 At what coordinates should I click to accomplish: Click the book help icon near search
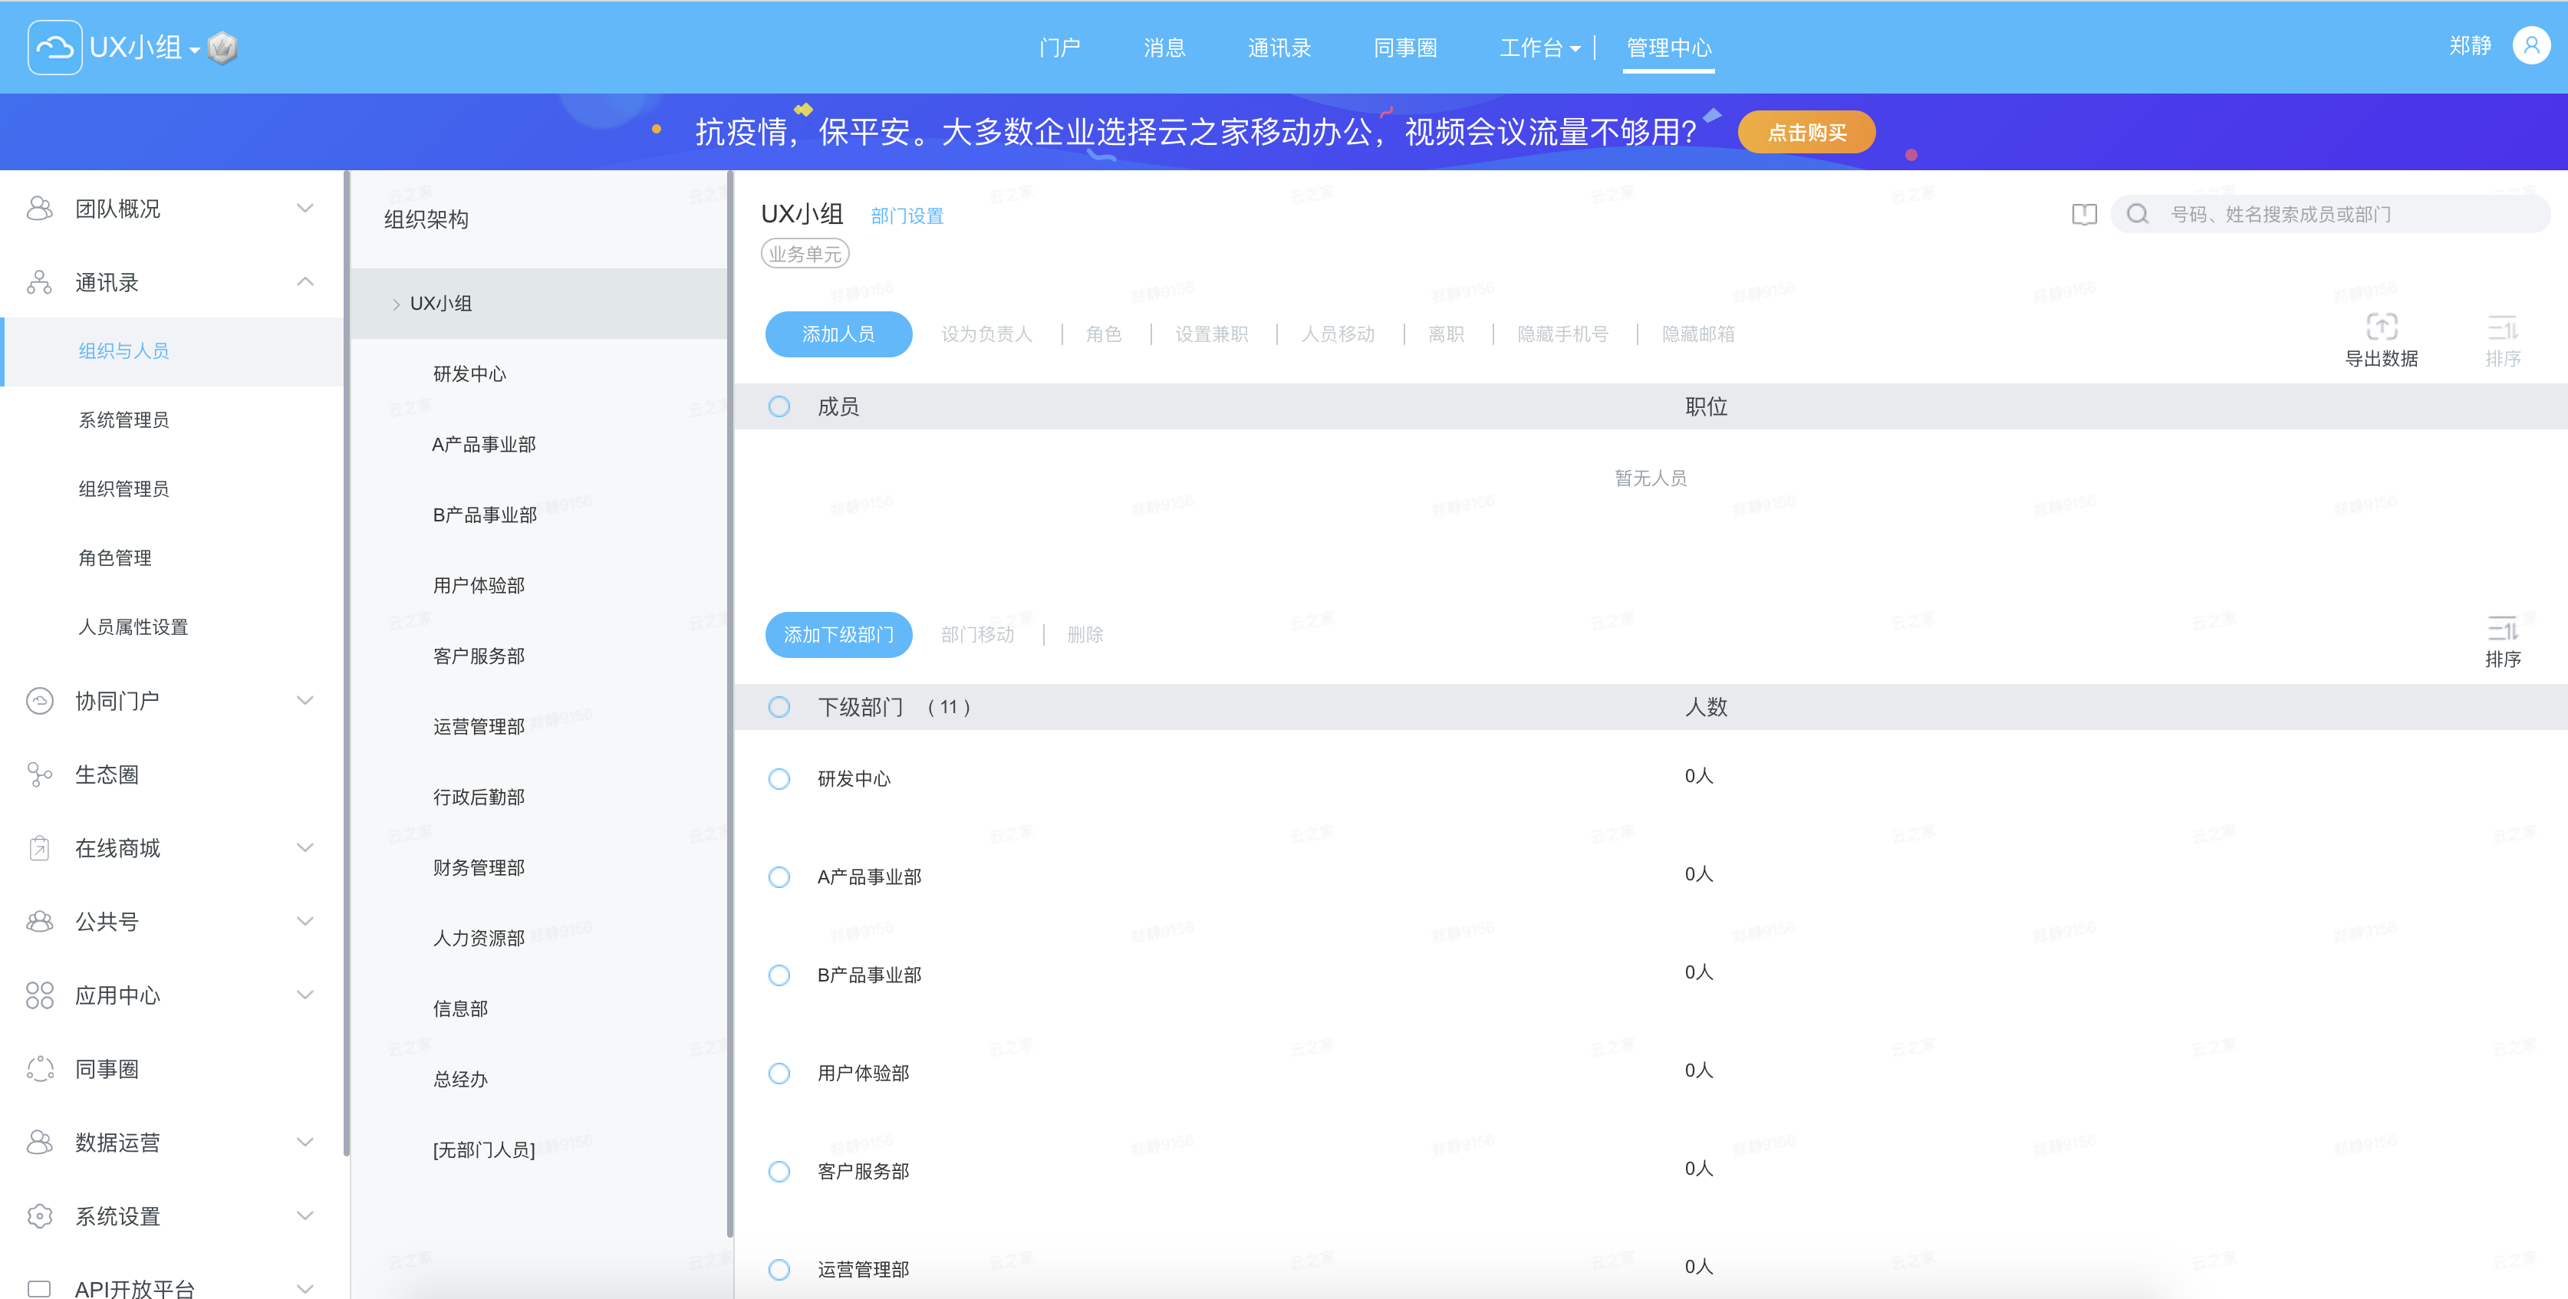(2083, 215)
